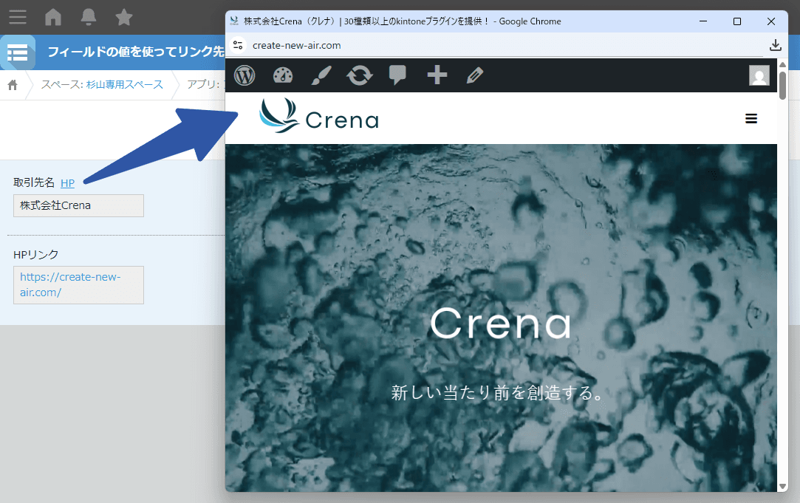Click the scrollbar up arrow
The width and height of the screenshot is (800, 503).
coord(783,64)
